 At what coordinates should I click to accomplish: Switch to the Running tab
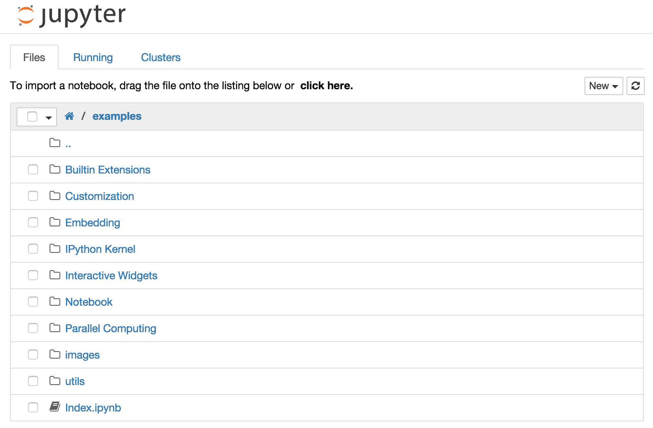click(93, 57)
